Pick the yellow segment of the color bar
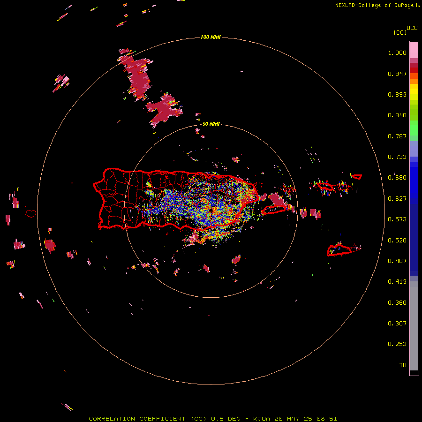 414,92
